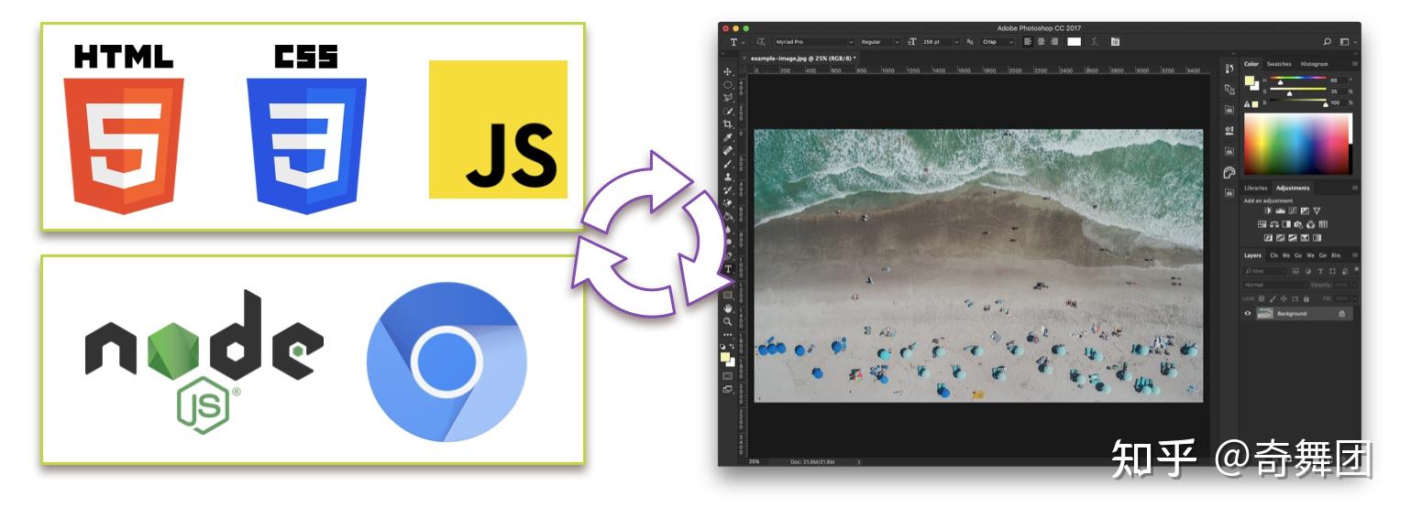
Task: Toggle text orientation in options bar
Action: click(x=759, y=42)
